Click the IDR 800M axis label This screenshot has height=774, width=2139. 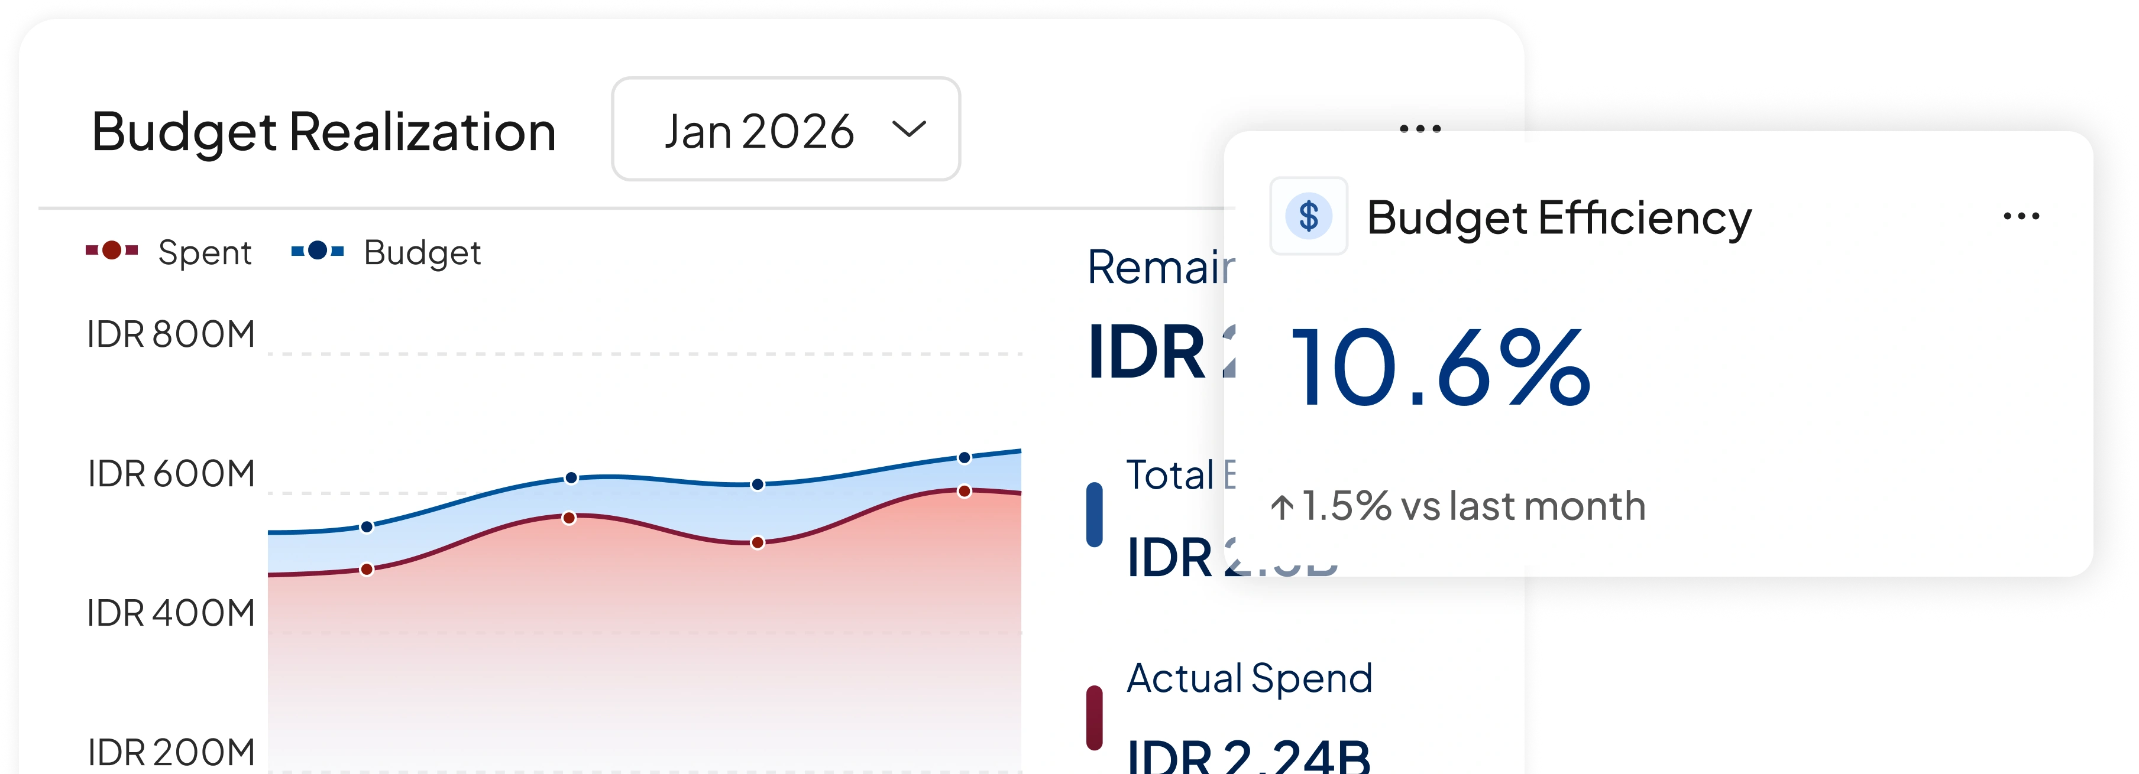pos(171,334)
